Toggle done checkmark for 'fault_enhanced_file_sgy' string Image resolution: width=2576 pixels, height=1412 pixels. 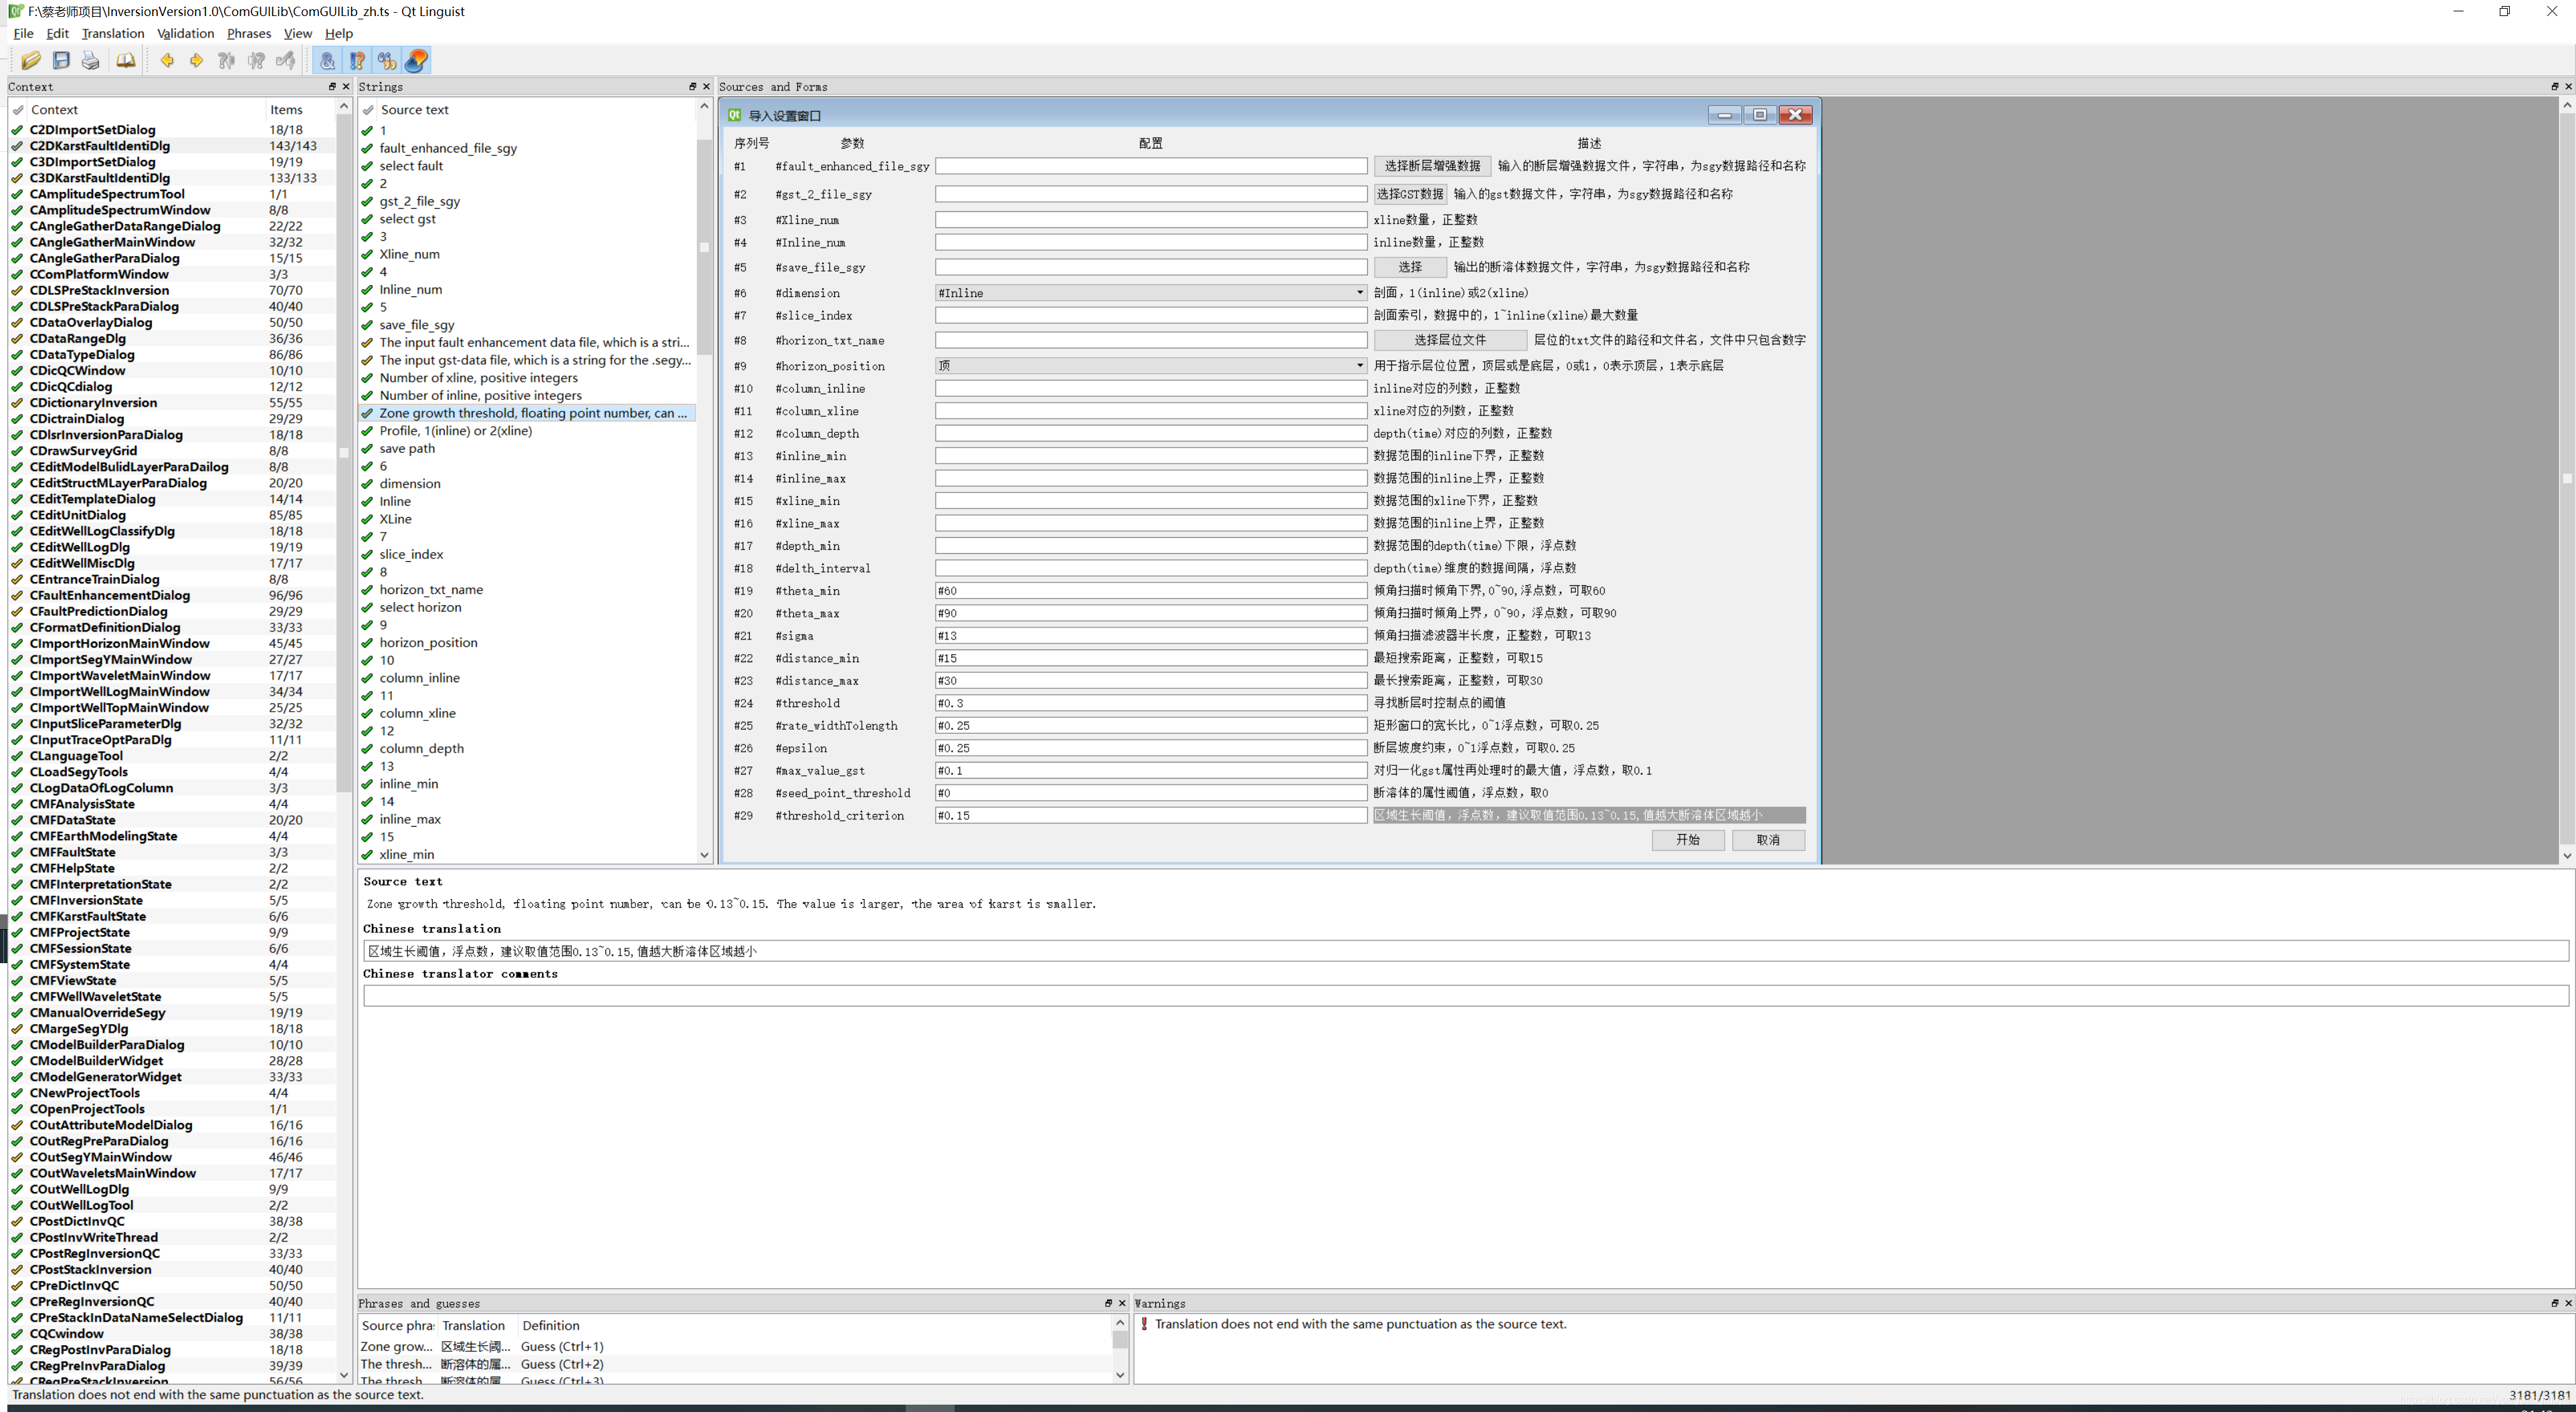367,148
